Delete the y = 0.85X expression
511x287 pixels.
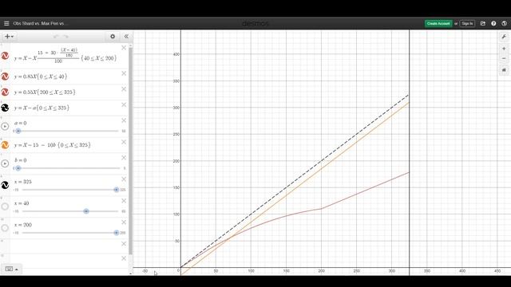(124, 73)
